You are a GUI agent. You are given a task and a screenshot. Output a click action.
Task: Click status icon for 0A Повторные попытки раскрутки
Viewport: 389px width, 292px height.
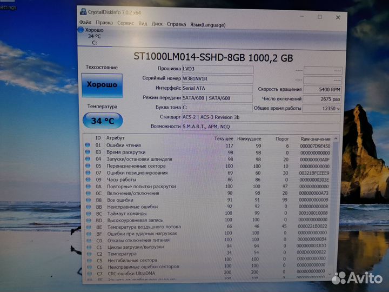(x=88, y=186)
